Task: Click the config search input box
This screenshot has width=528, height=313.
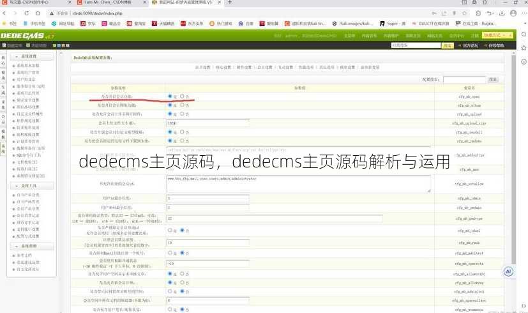Action: point(464,79)
